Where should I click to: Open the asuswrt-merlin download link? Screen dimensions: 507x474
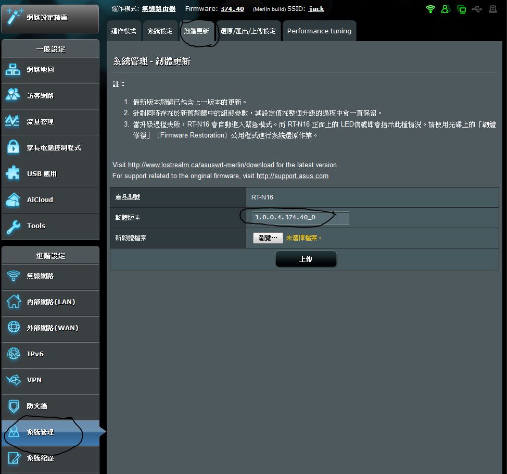(201, 165)
